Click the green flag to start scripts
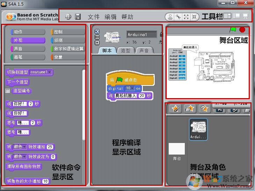The width and height of the screenshot is (255, 191). (233, 30)
